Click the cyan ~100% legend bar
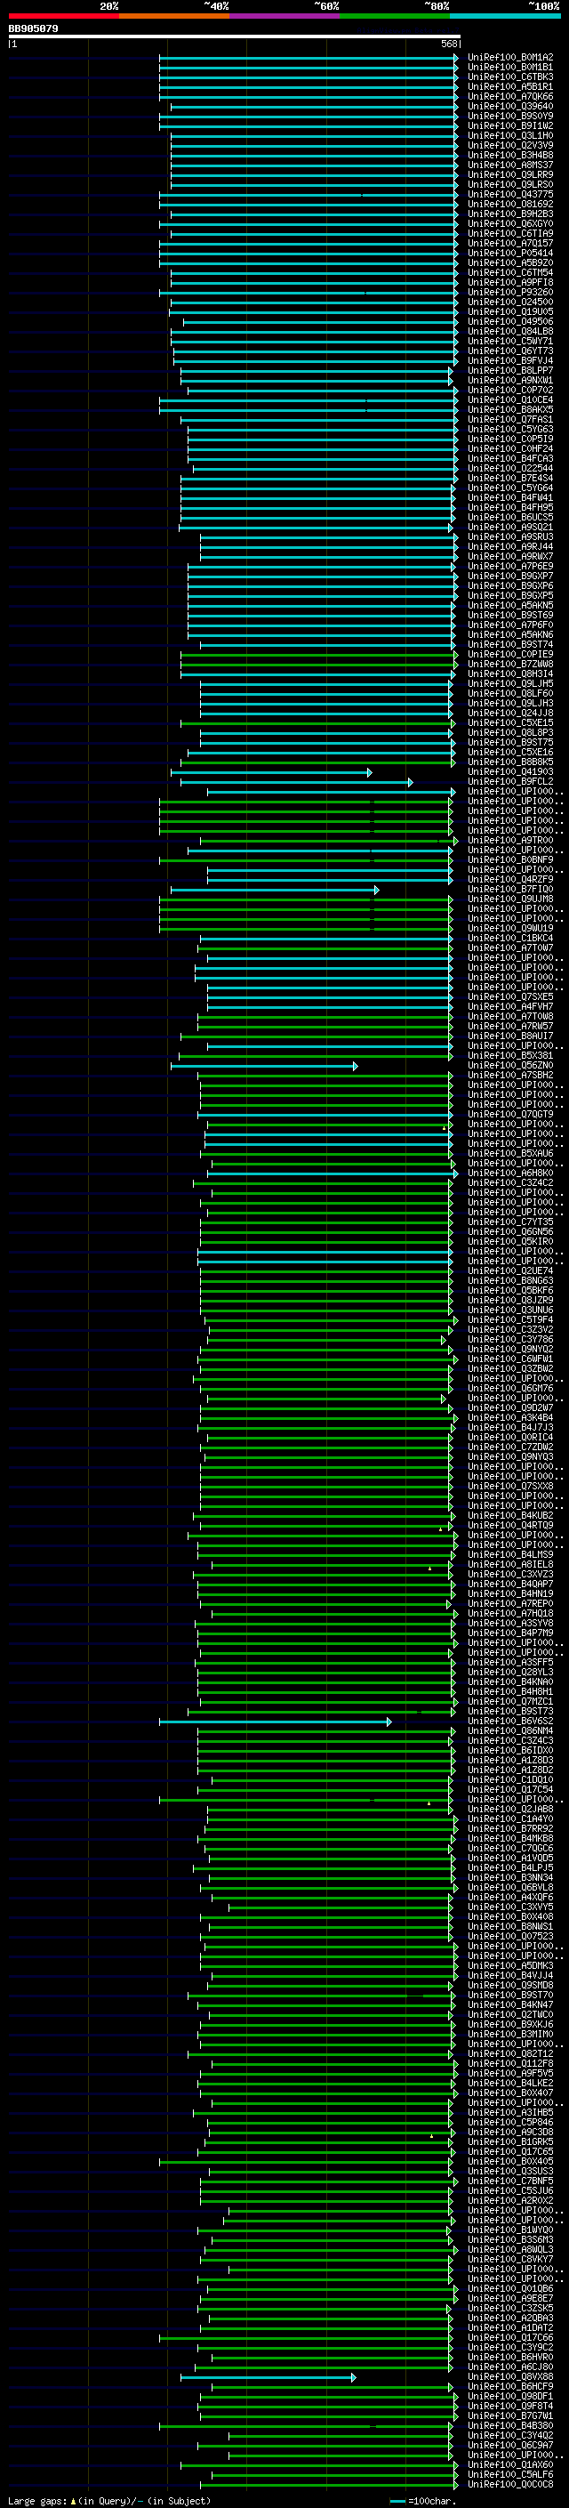 coord(506,16)
